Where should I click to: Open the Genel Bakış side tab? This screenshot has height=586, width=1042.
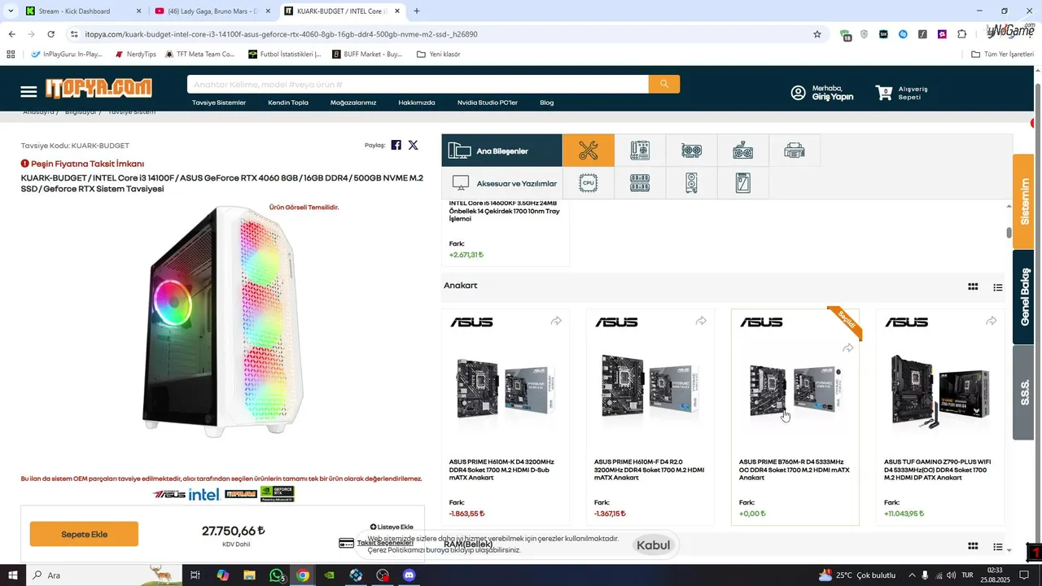pyautogui.click(x=1024, y=297)
